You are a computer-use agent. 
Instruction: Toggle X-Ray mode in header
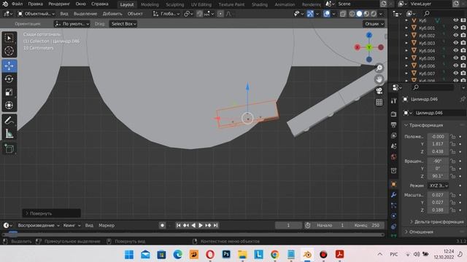(x=343, y=14)
